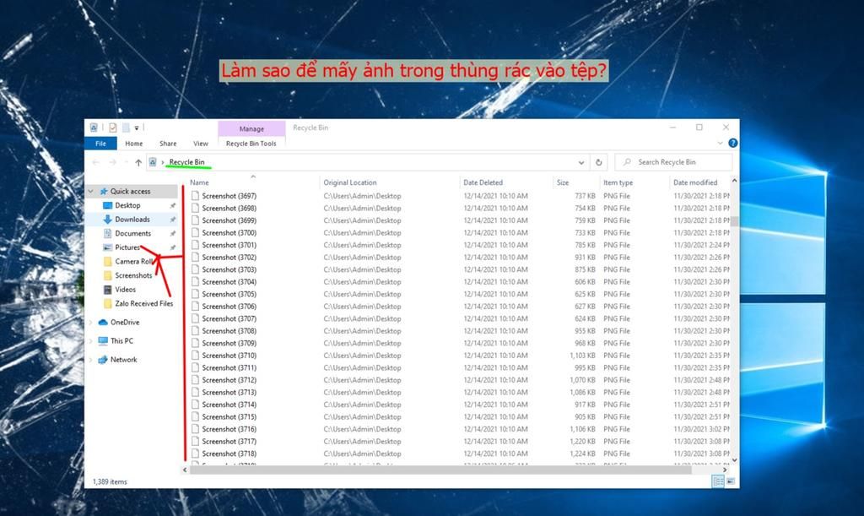Open the Zalo Received Files folder
This screenshot has height=516, width=864.
pos(143,303)
